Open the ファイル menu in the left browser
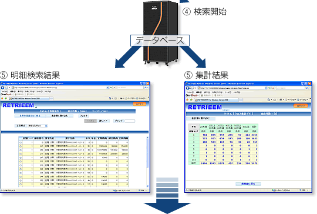 (x=4, y=92)
